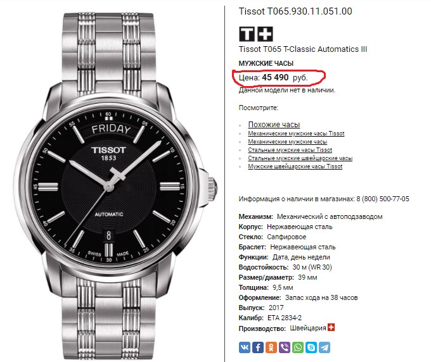Image resolution: width=431 pixels, height=362 pixels.
Task: Share via the Odnoklassniki icon
Action: coord(271,347)
